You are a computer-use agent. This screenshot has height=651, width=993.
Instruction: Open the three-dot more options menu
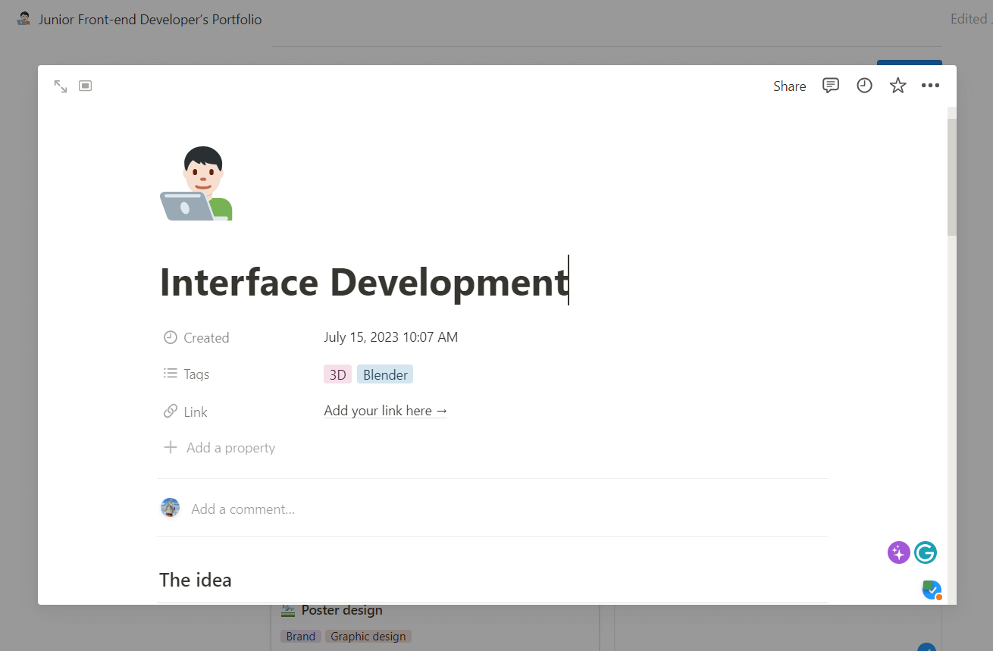point(930,86)
